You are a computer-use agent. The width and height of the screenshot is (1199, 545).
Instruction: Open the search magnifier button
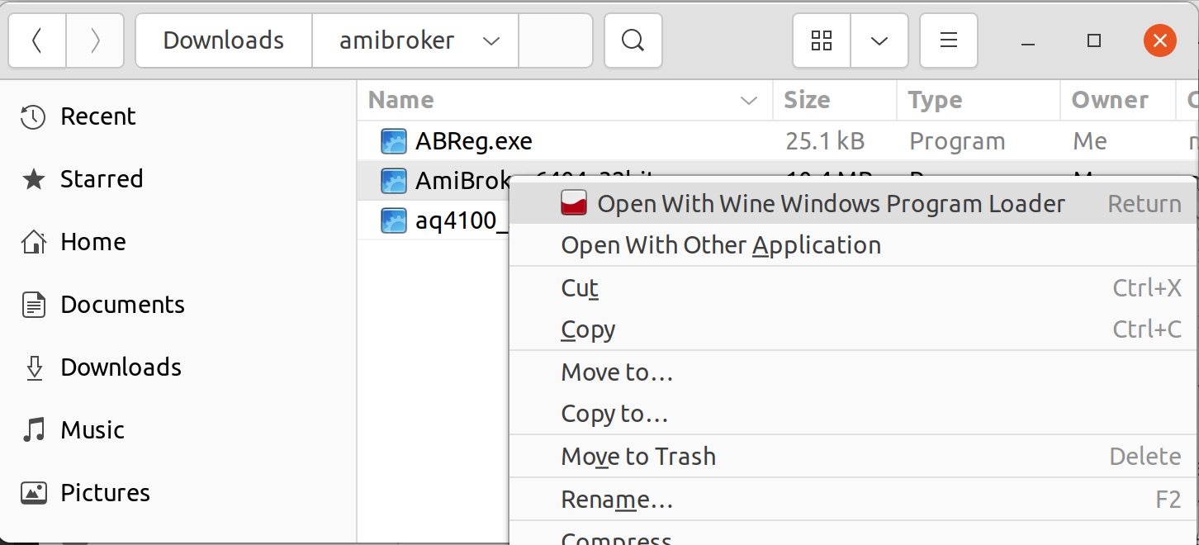coord(633,40)
